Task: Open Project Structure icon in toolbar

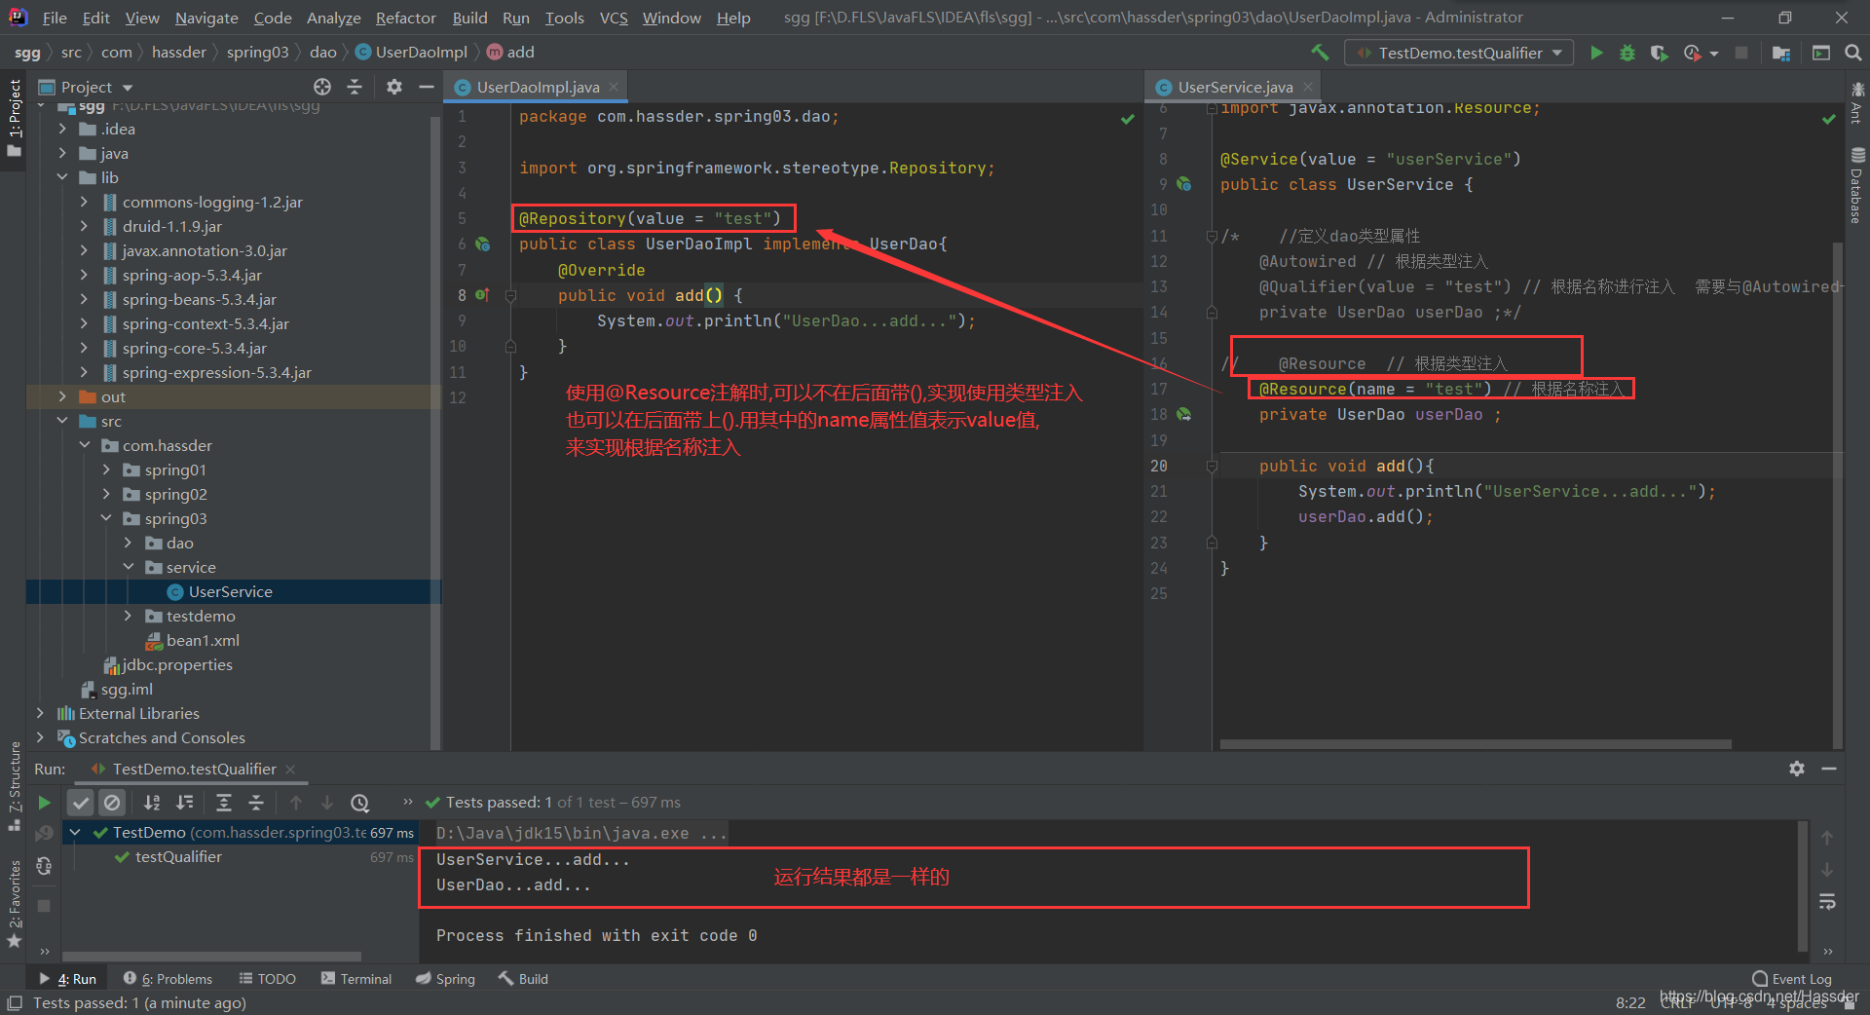Action: 1781,53
